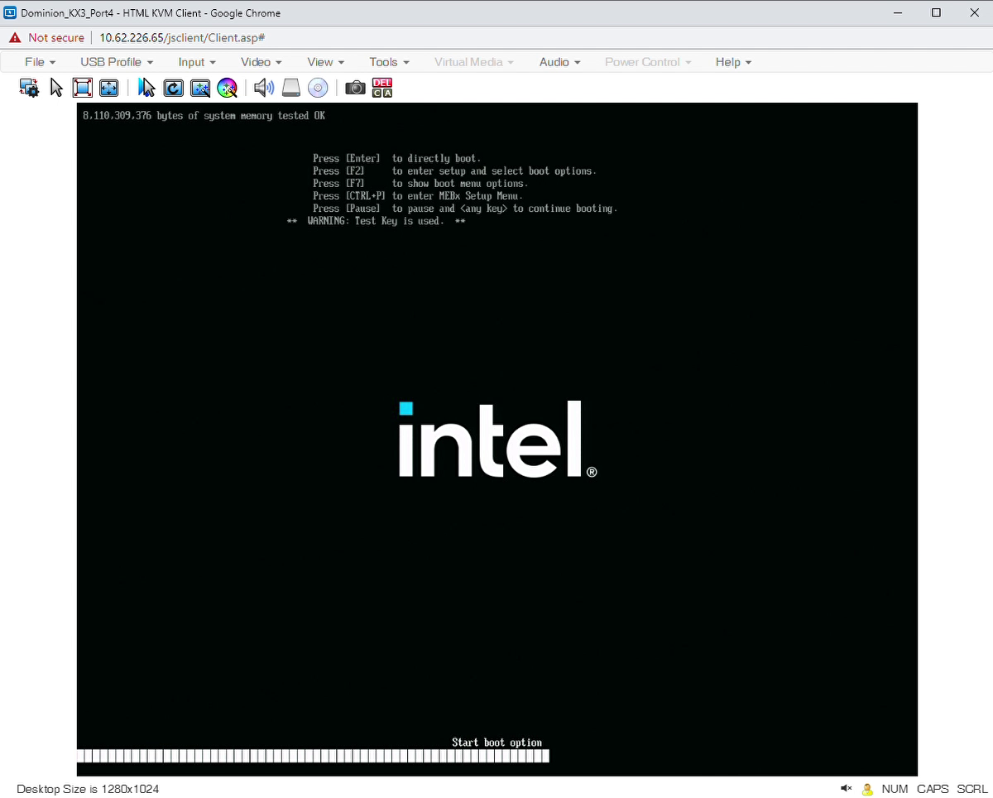993x798 pixels.
Task: Connect CD-ROM/ISO disc icon
Action: (x=318, y=88)
